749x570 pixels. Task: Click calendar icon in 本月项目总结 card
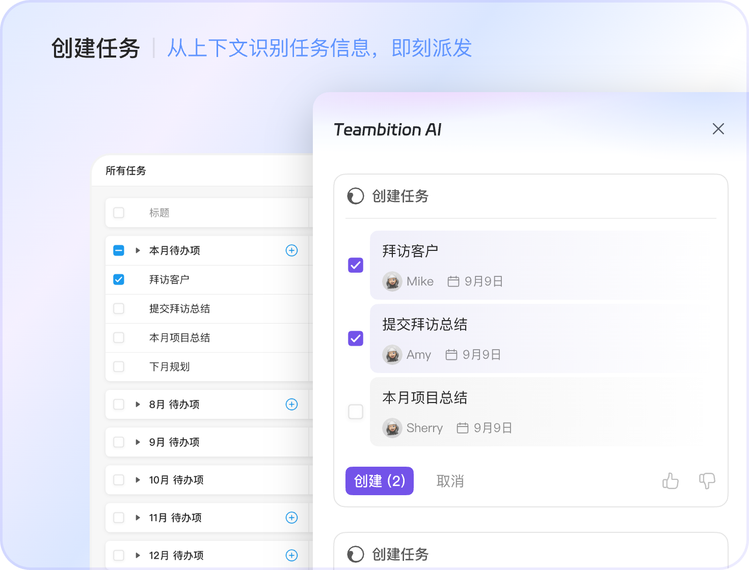[x=463, y=428]
